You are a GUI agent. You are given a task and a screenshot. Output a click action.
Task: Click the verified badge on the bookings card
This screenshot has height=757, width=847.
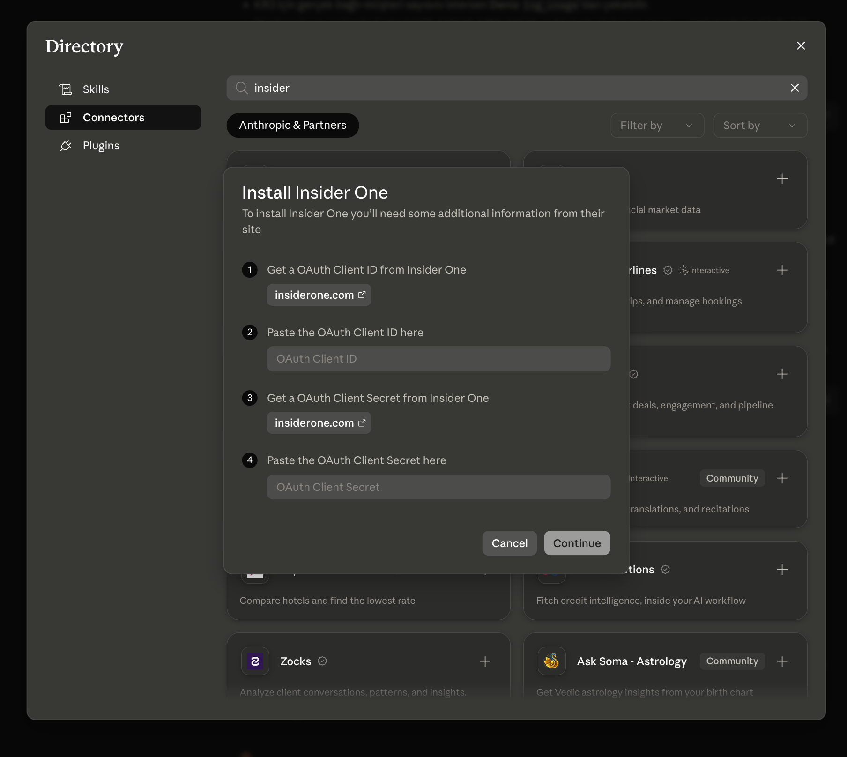click(x=668, y=270)
